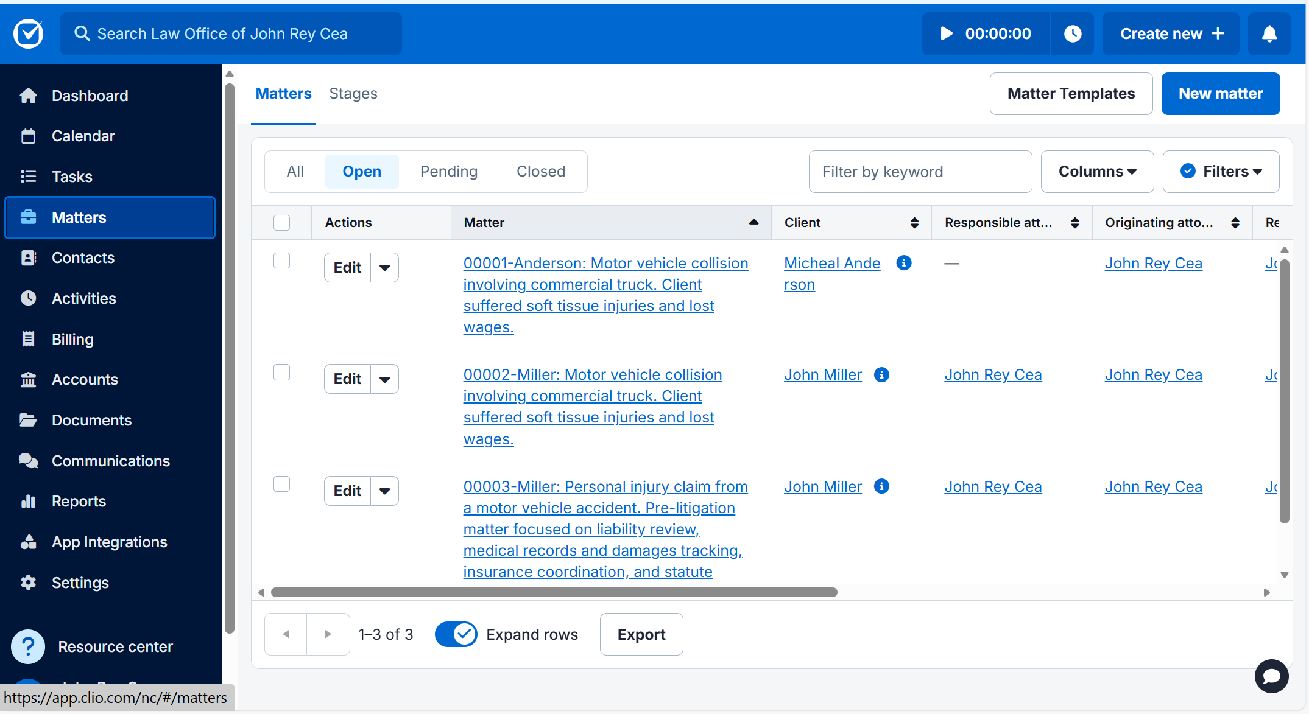The image size is (1309, 714).
Task: Click the Filter by keyword field
Action: 920,172
